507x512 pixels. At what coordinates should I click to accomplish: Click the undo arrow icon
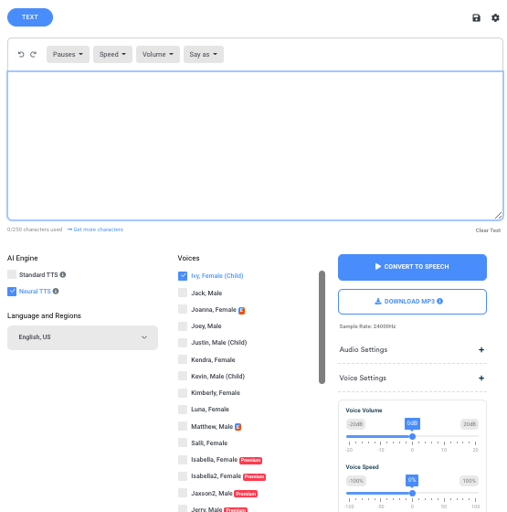coord(21,54)
